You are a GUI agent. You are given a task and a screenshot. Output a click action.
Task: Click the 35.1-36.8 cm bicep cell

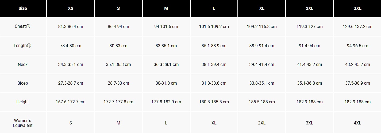310,83
